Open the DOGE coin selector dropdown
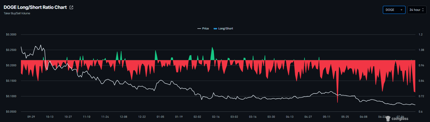430x122 pixels. coord(394,10)
